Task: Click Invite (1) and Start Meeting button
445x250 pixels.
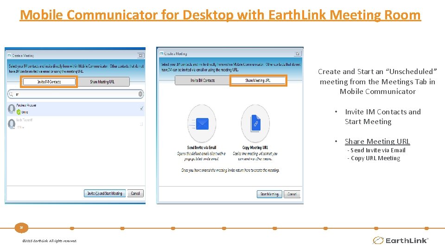Action: point(105,194)
